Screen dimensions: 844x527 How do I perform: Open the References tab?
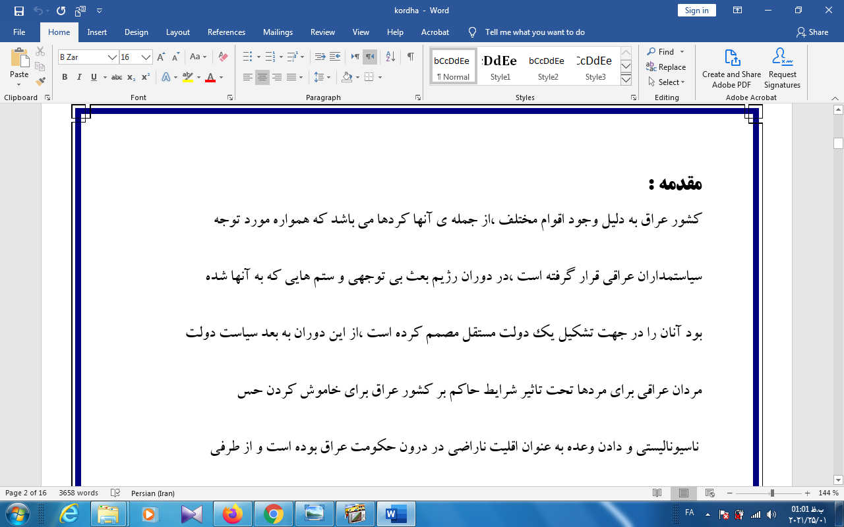226,32
